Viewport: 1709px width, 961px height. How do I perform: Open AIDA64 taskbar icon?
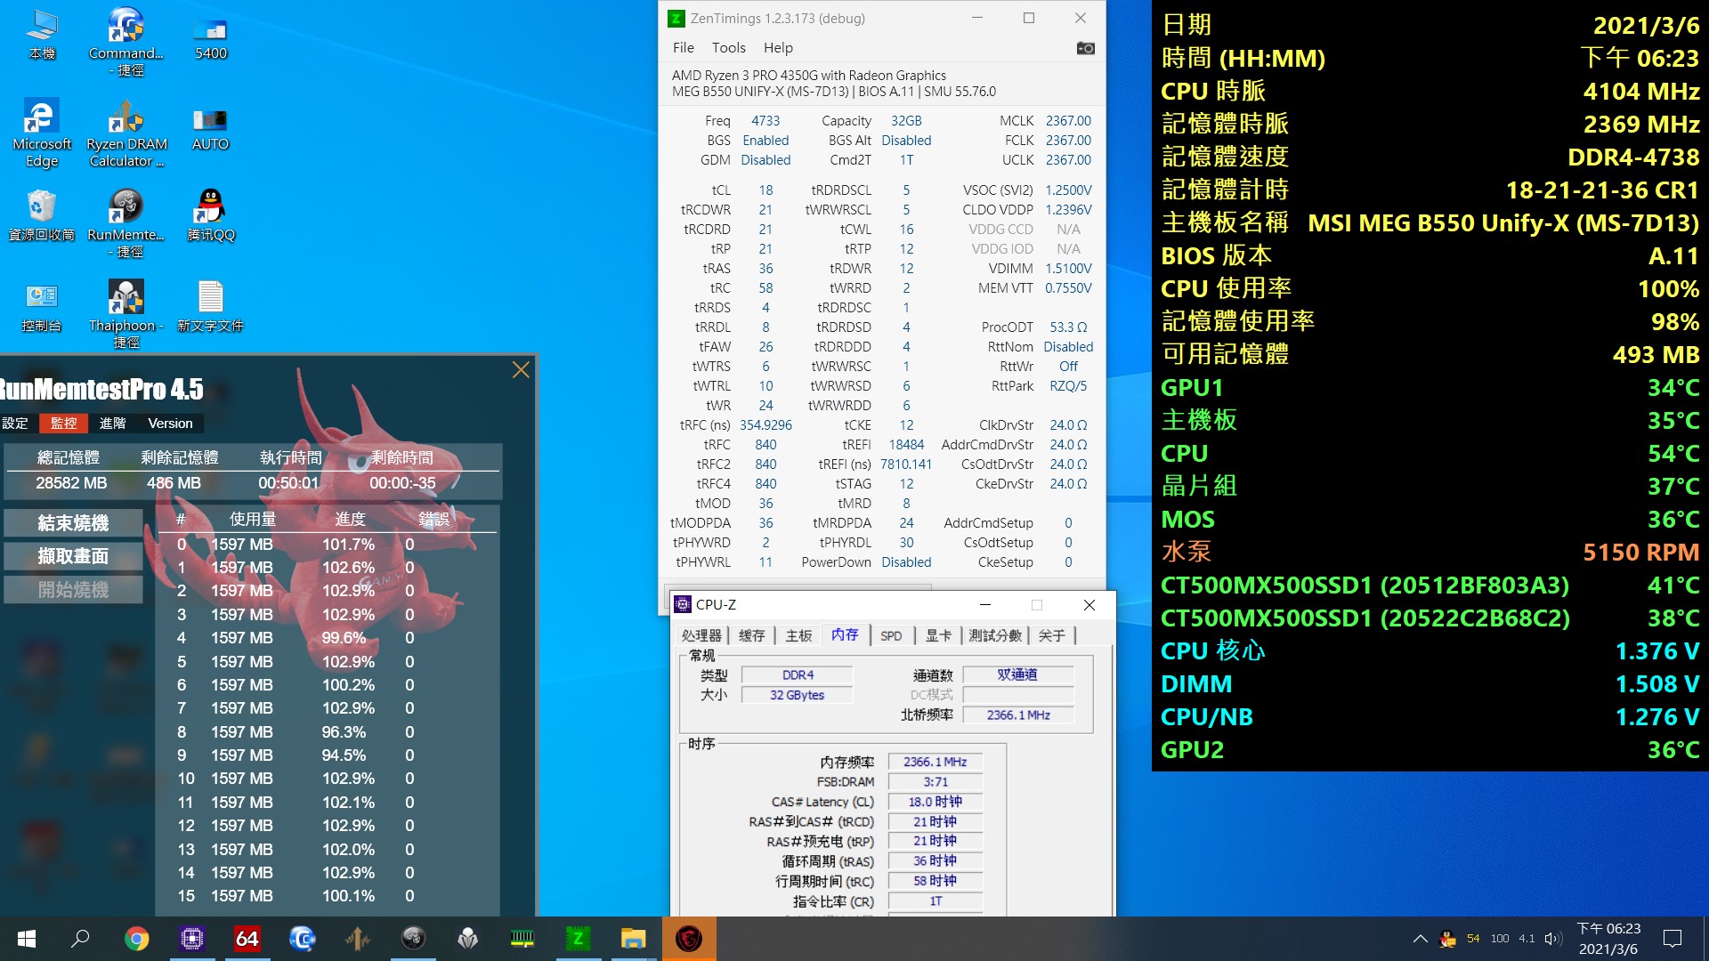click(247, 939)
